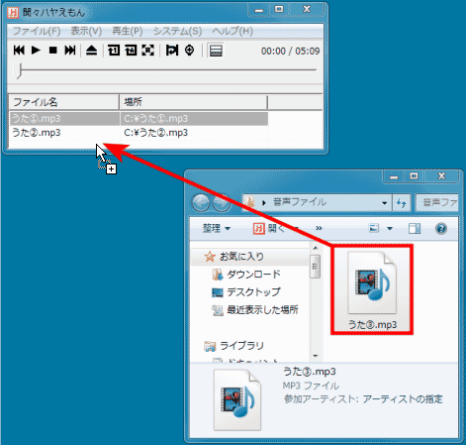Select ダウンロード in the navigation pane

[253, 275]
